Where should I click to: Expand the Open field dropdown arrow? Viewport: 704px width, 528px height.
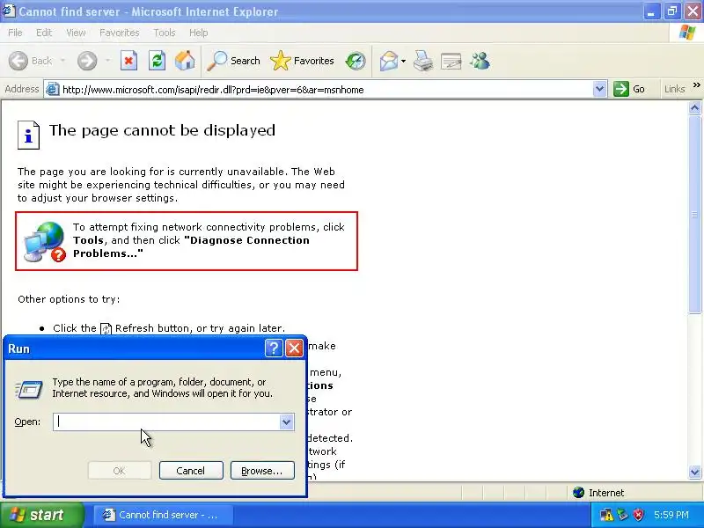pos(287,422)
